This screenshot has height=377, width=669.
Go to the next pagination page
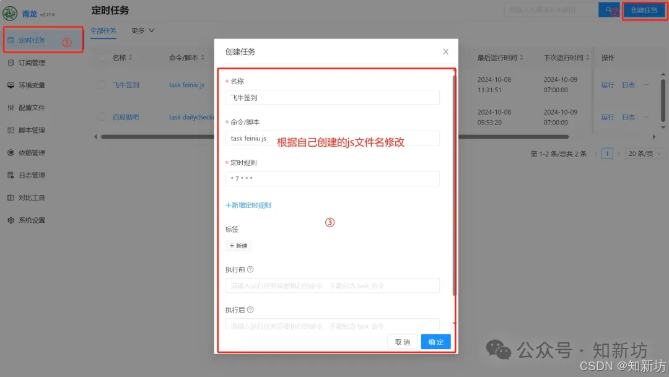point(618,154)
